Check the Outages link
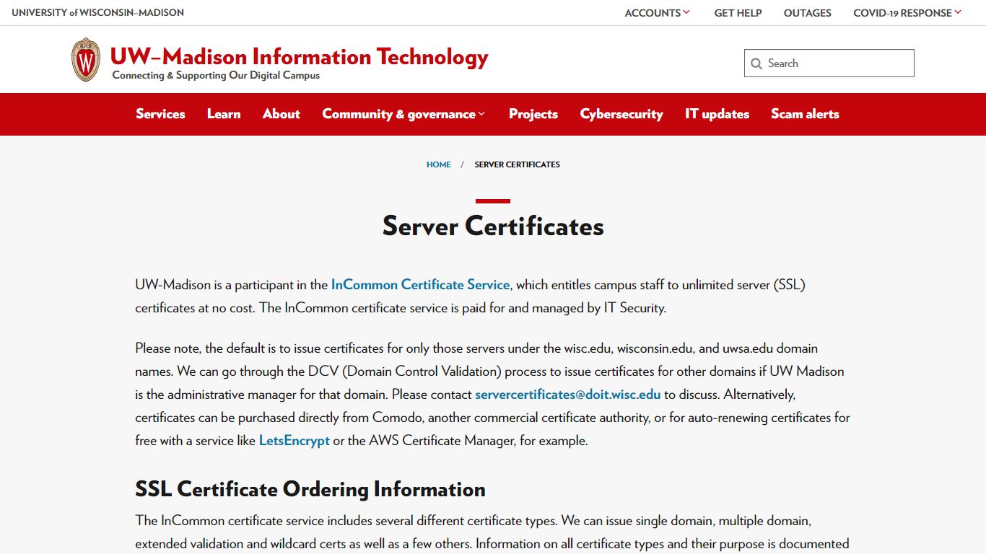 (808, 12)
